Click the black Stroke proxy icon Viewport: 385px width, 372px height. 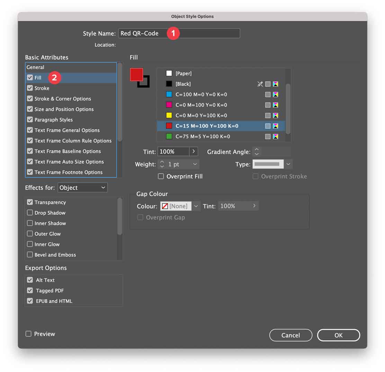tap(145, 83)
